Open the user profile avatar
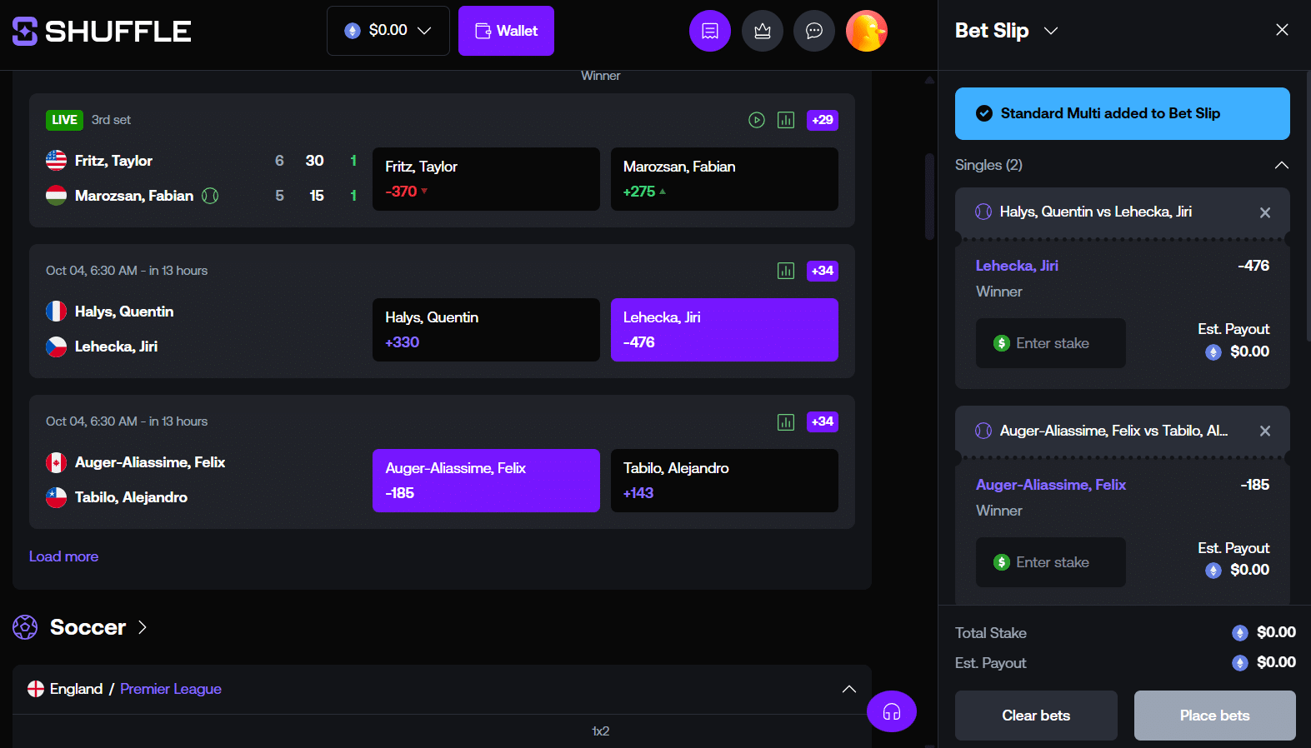 [x=867, y=31]
